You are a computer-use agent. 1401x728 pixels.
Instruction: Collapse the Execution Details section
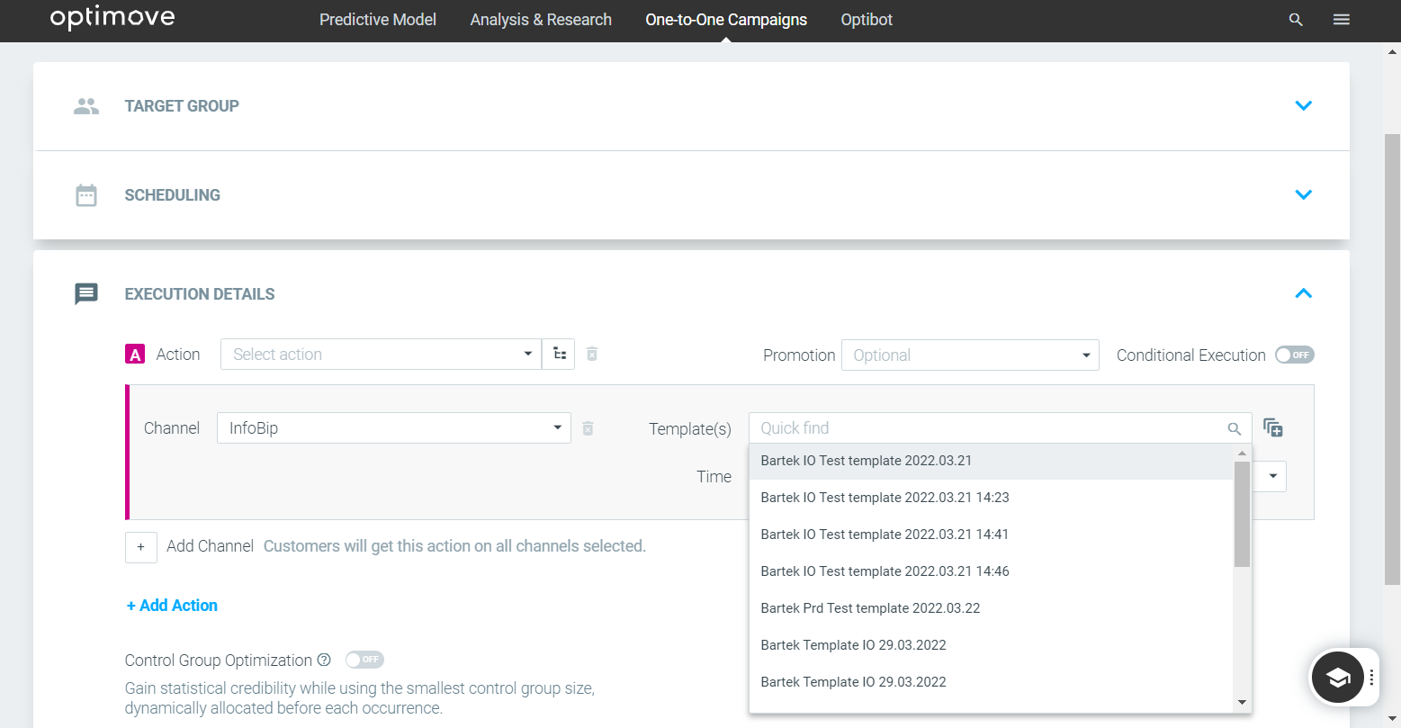point(1303,294)
